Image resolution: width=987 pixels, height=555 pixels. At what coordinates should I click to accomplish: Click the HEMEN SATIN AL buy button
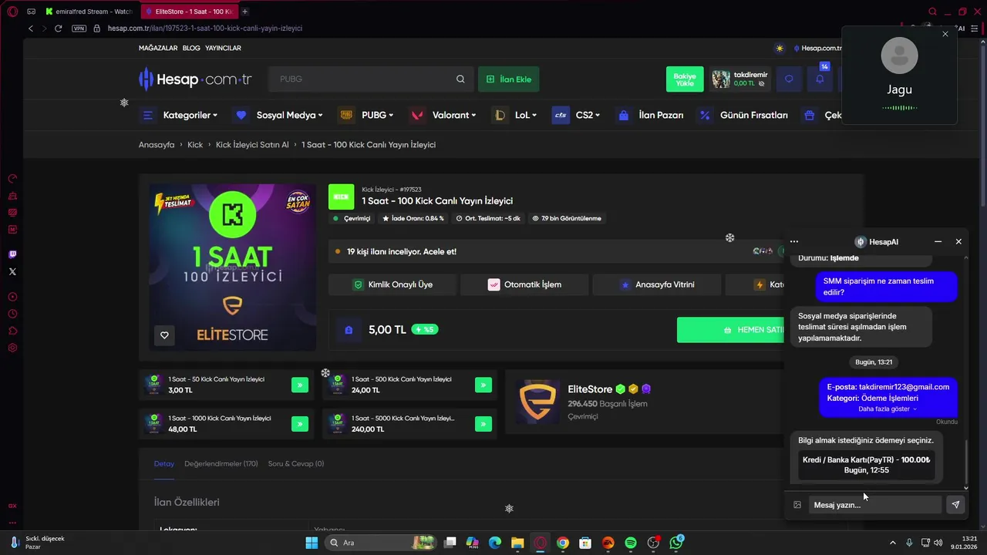point(731,330)
